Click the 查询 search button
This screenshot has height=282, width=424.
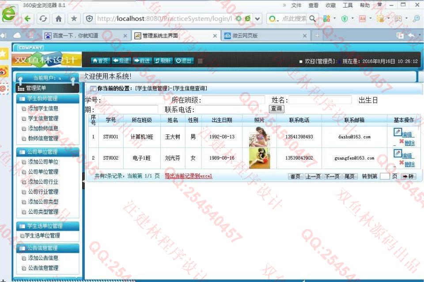coord(276,109)
